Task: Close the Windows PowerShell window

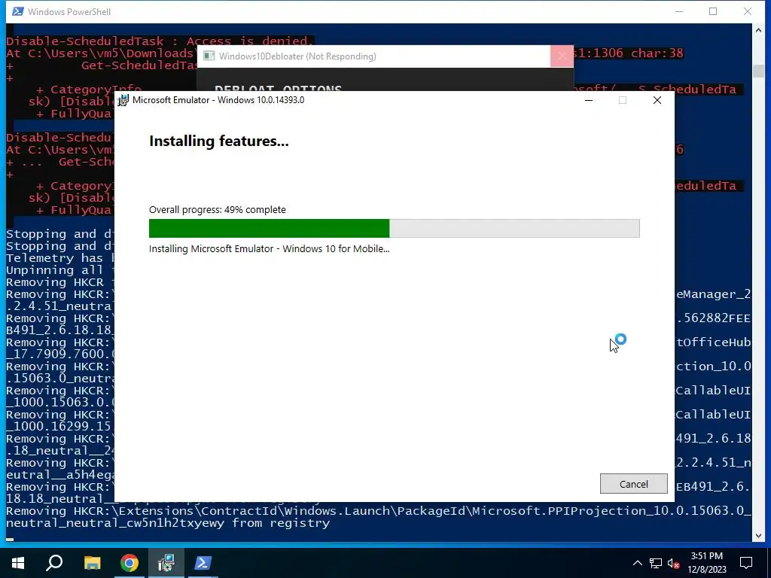Action: coord(748,11)
